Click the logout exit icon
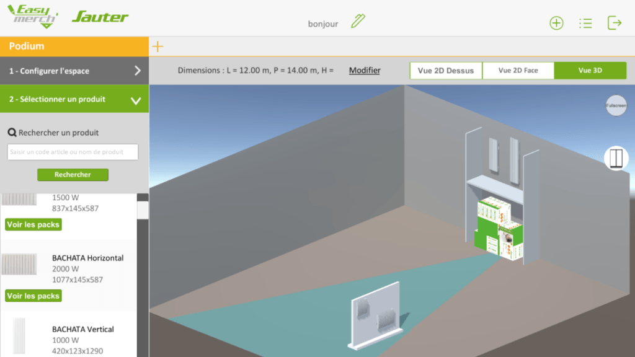635x357 pixels. point(615,23)
